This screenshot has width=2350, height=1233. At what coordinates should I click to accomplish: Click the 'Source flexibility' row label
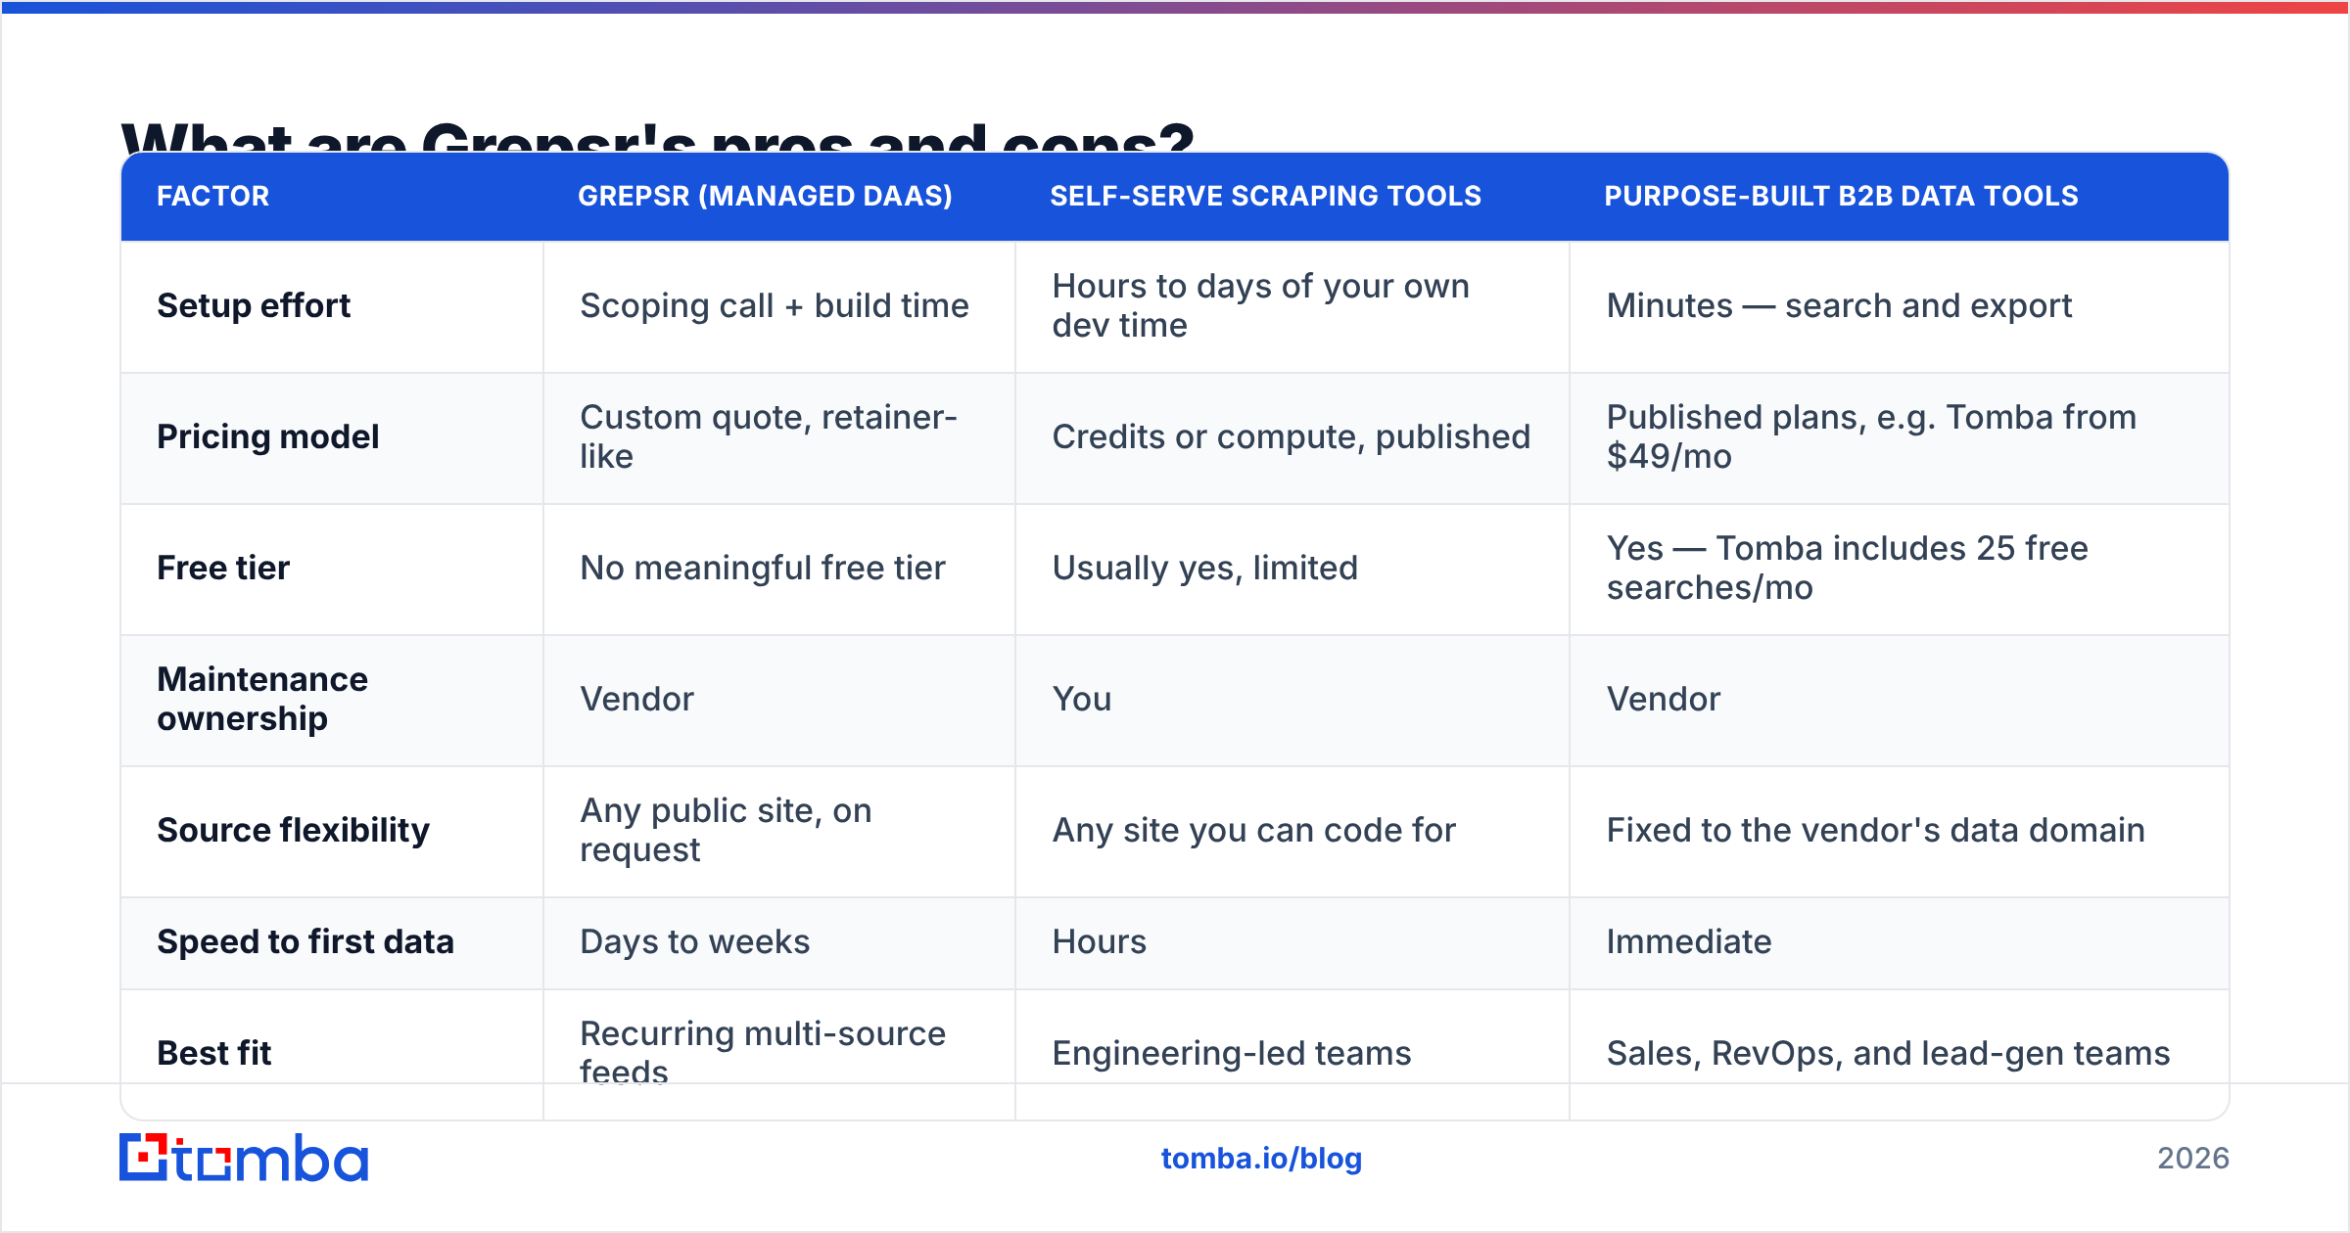point(293,830)
